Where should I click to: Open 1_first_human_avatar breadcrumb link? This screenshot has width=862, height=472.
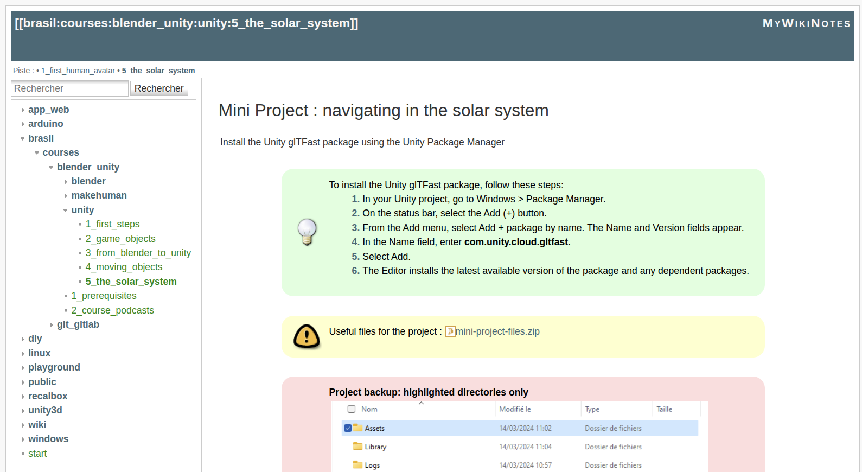coord(78,71)
